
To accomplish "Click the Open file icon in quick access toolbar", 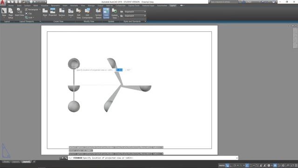I will pos(13,2).
